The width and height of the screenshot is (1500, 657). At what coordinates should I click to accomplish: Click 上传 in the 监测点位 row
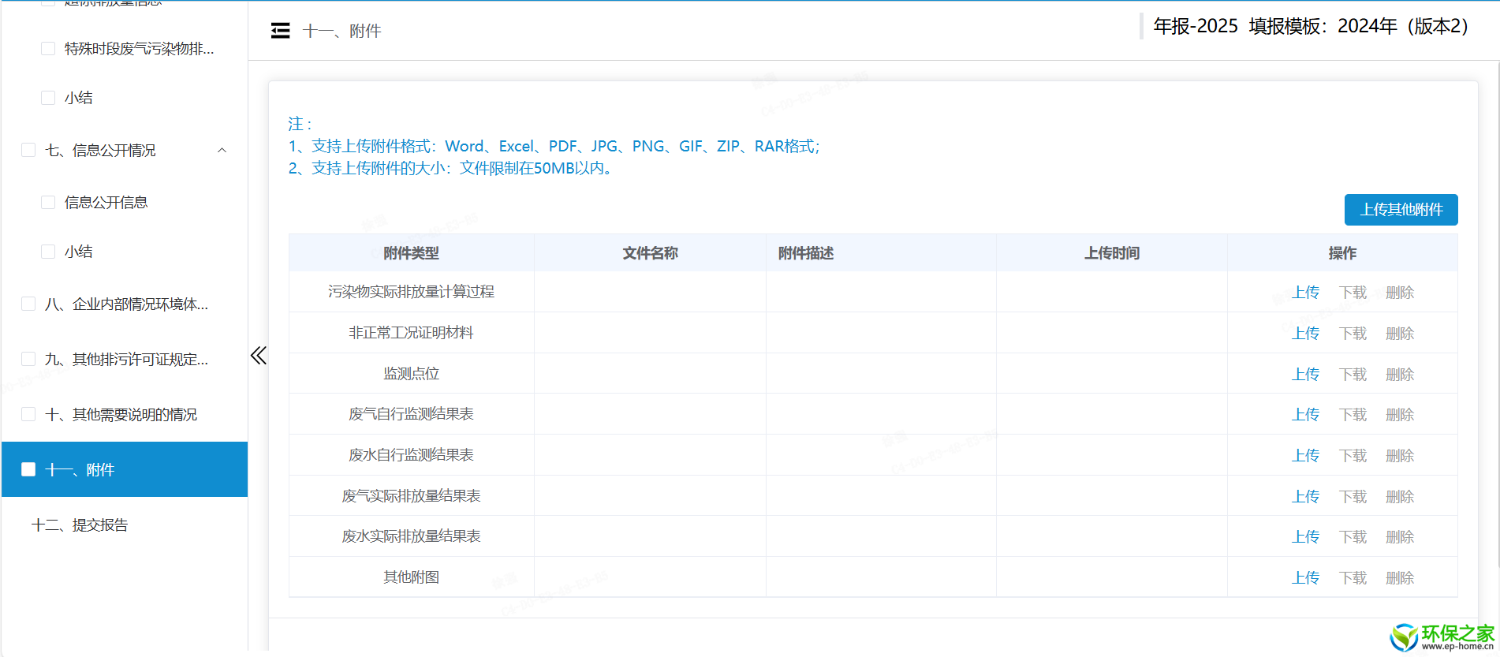pos(1305,375)
